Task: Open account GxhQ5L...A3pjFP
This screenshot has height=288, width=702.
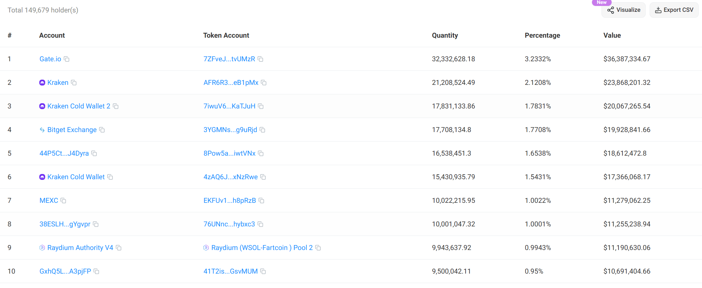Action: click(x=65, y=271)
